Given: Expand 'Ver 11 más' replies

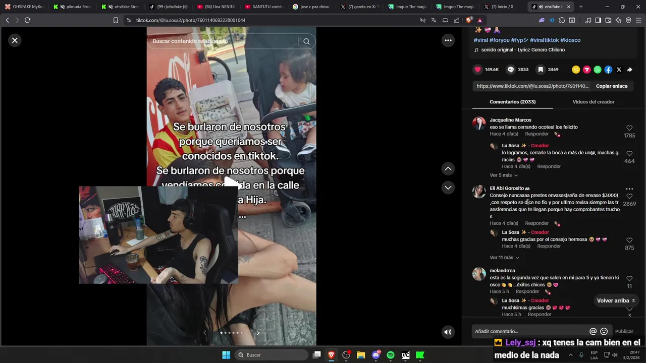Looking at the screenshot, I should (505, 258).
